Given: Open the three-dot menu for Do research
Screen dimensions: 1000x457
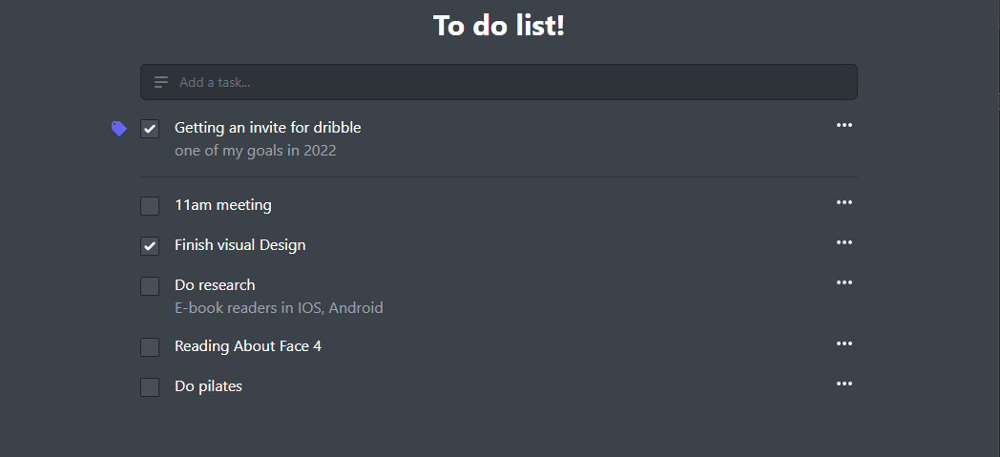Looking at the screenshot, I should pos(844,282).
